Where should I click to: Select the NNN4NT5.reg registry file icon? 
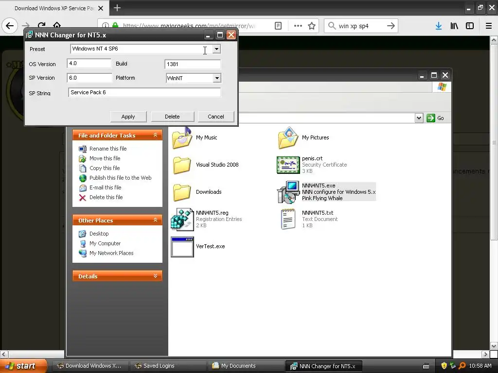pyautogui.click(x=182, y=220)
